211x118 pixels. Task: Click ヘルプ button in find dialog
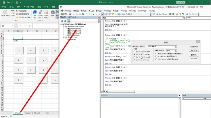194,59
